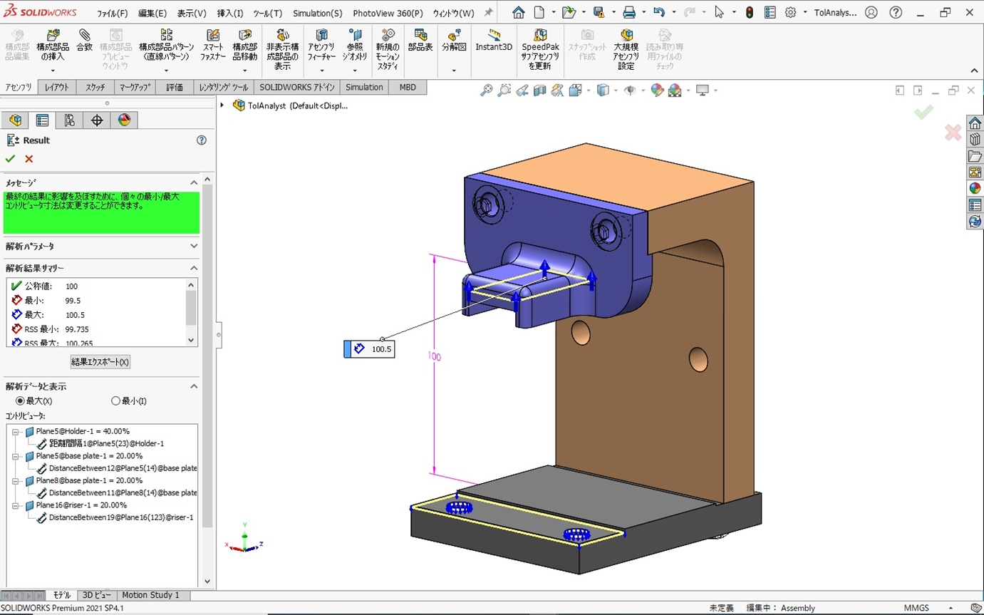Open display style dropdown arrow in view toolbar
This screenshot has height=615, width=984.
(x=616, y=91)
